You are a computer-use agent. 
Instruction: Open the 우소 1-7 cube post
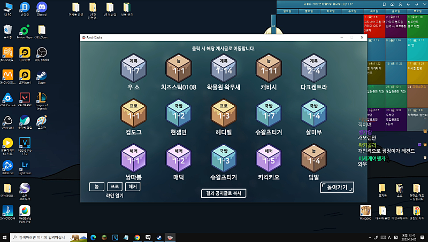(133, 68)
